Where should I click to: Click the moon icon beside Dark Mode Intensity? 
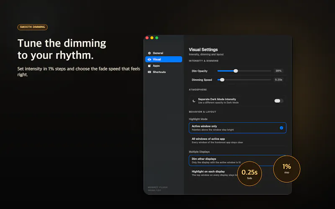tap(194, 101)
